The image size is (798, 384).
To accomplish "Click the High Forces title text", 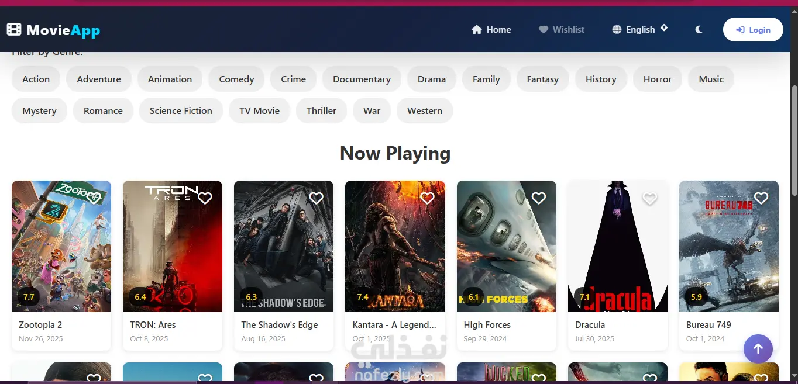I will point(487,324).
